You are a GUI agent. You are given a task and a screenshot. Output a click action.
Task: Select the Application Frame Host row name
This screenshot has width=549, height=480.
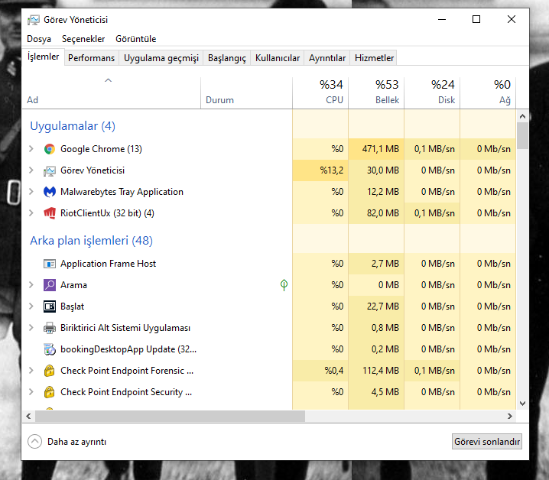click(x=108, y=264)
